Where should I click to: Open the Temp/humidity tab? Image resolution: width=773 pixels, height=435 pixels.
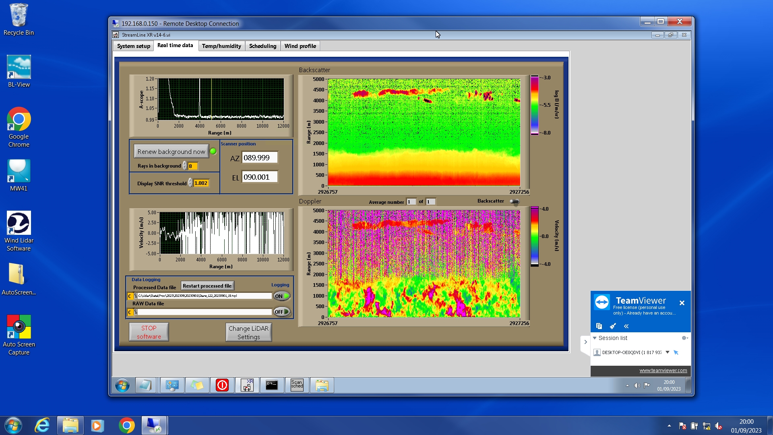pyautogui.click(x=221, y=46)
